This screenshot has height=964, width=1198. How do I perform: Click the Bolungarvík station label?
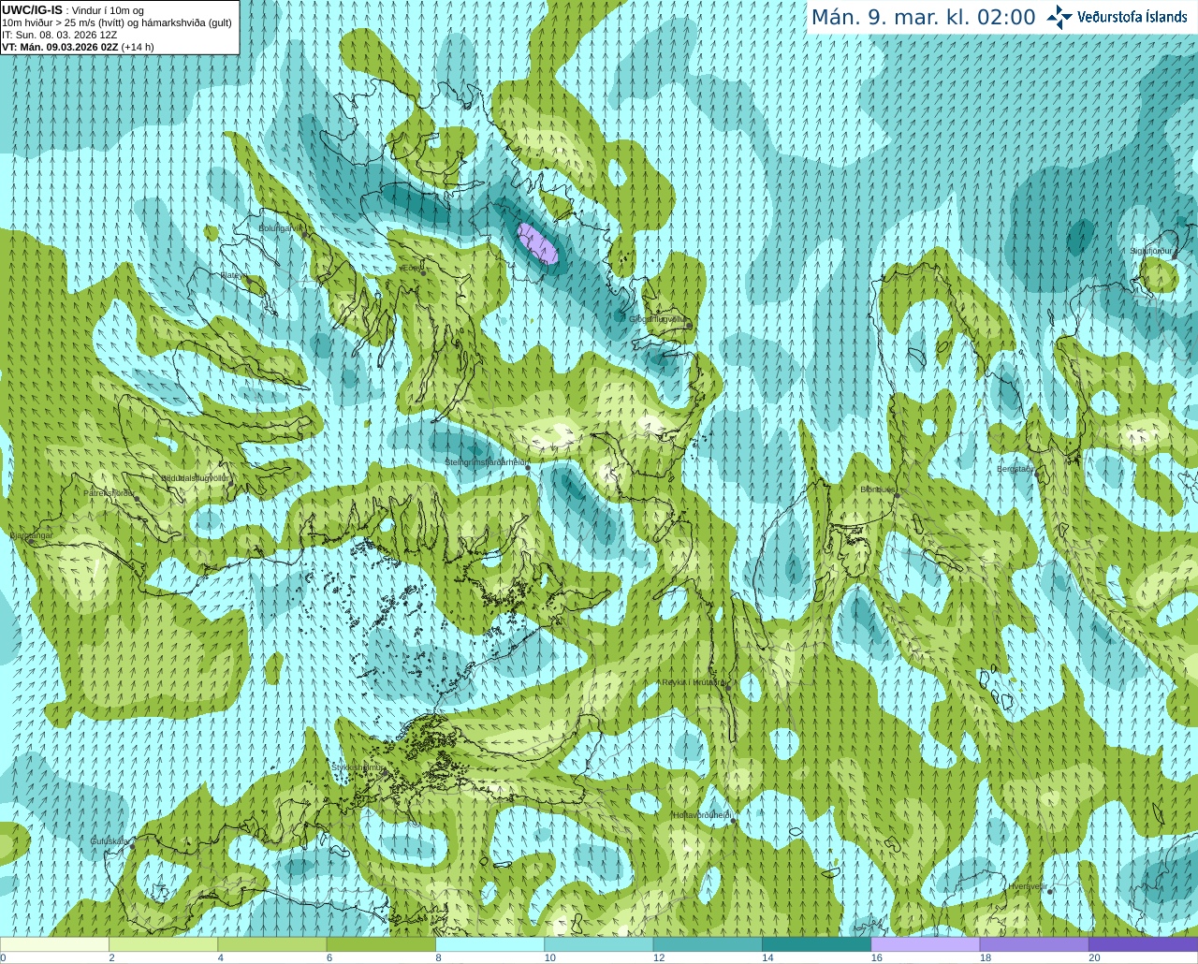click(x=280, y=227)
